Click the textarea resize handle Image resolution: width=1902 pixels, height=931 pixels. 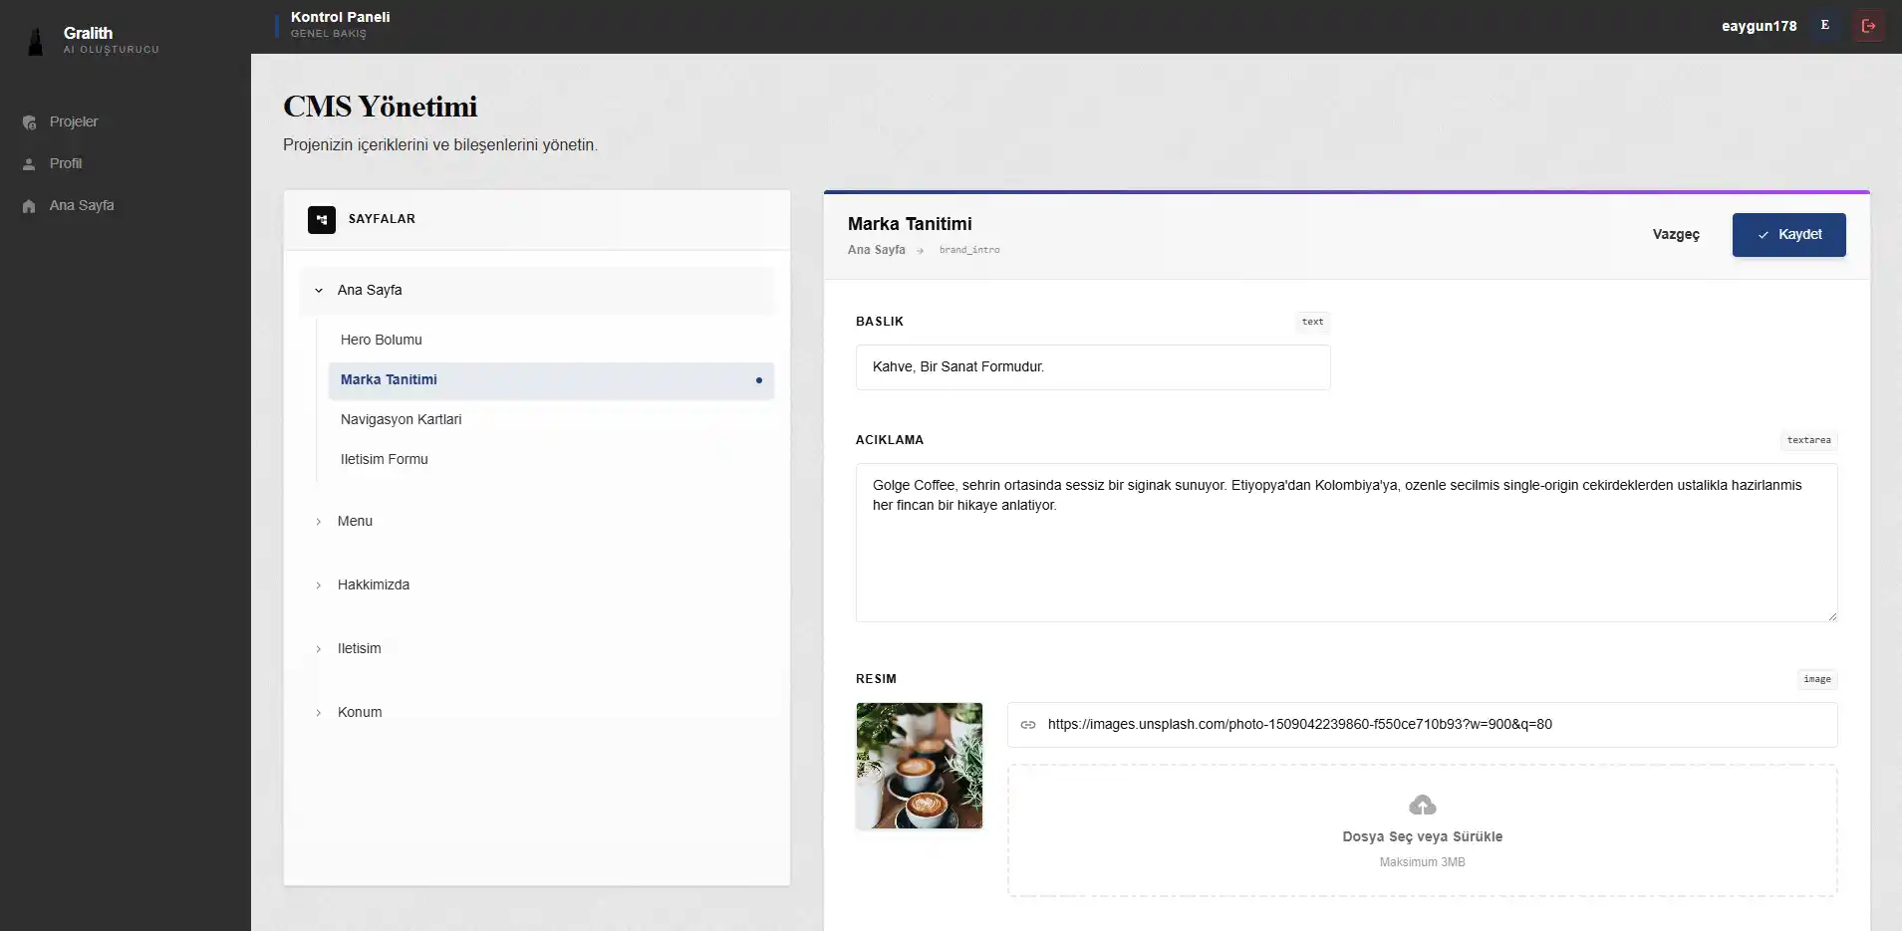[1831, 615]
